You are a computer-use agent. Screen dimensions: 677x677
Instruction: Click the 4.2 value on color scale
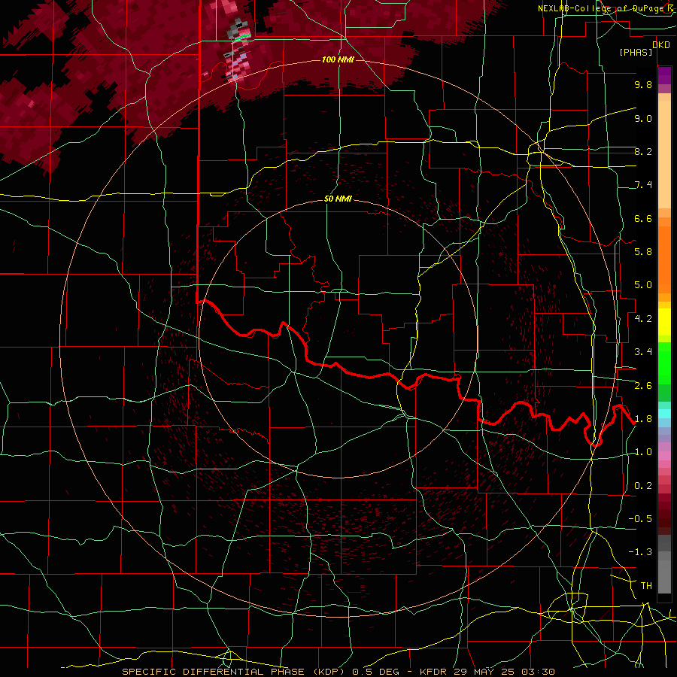(643, 319)
